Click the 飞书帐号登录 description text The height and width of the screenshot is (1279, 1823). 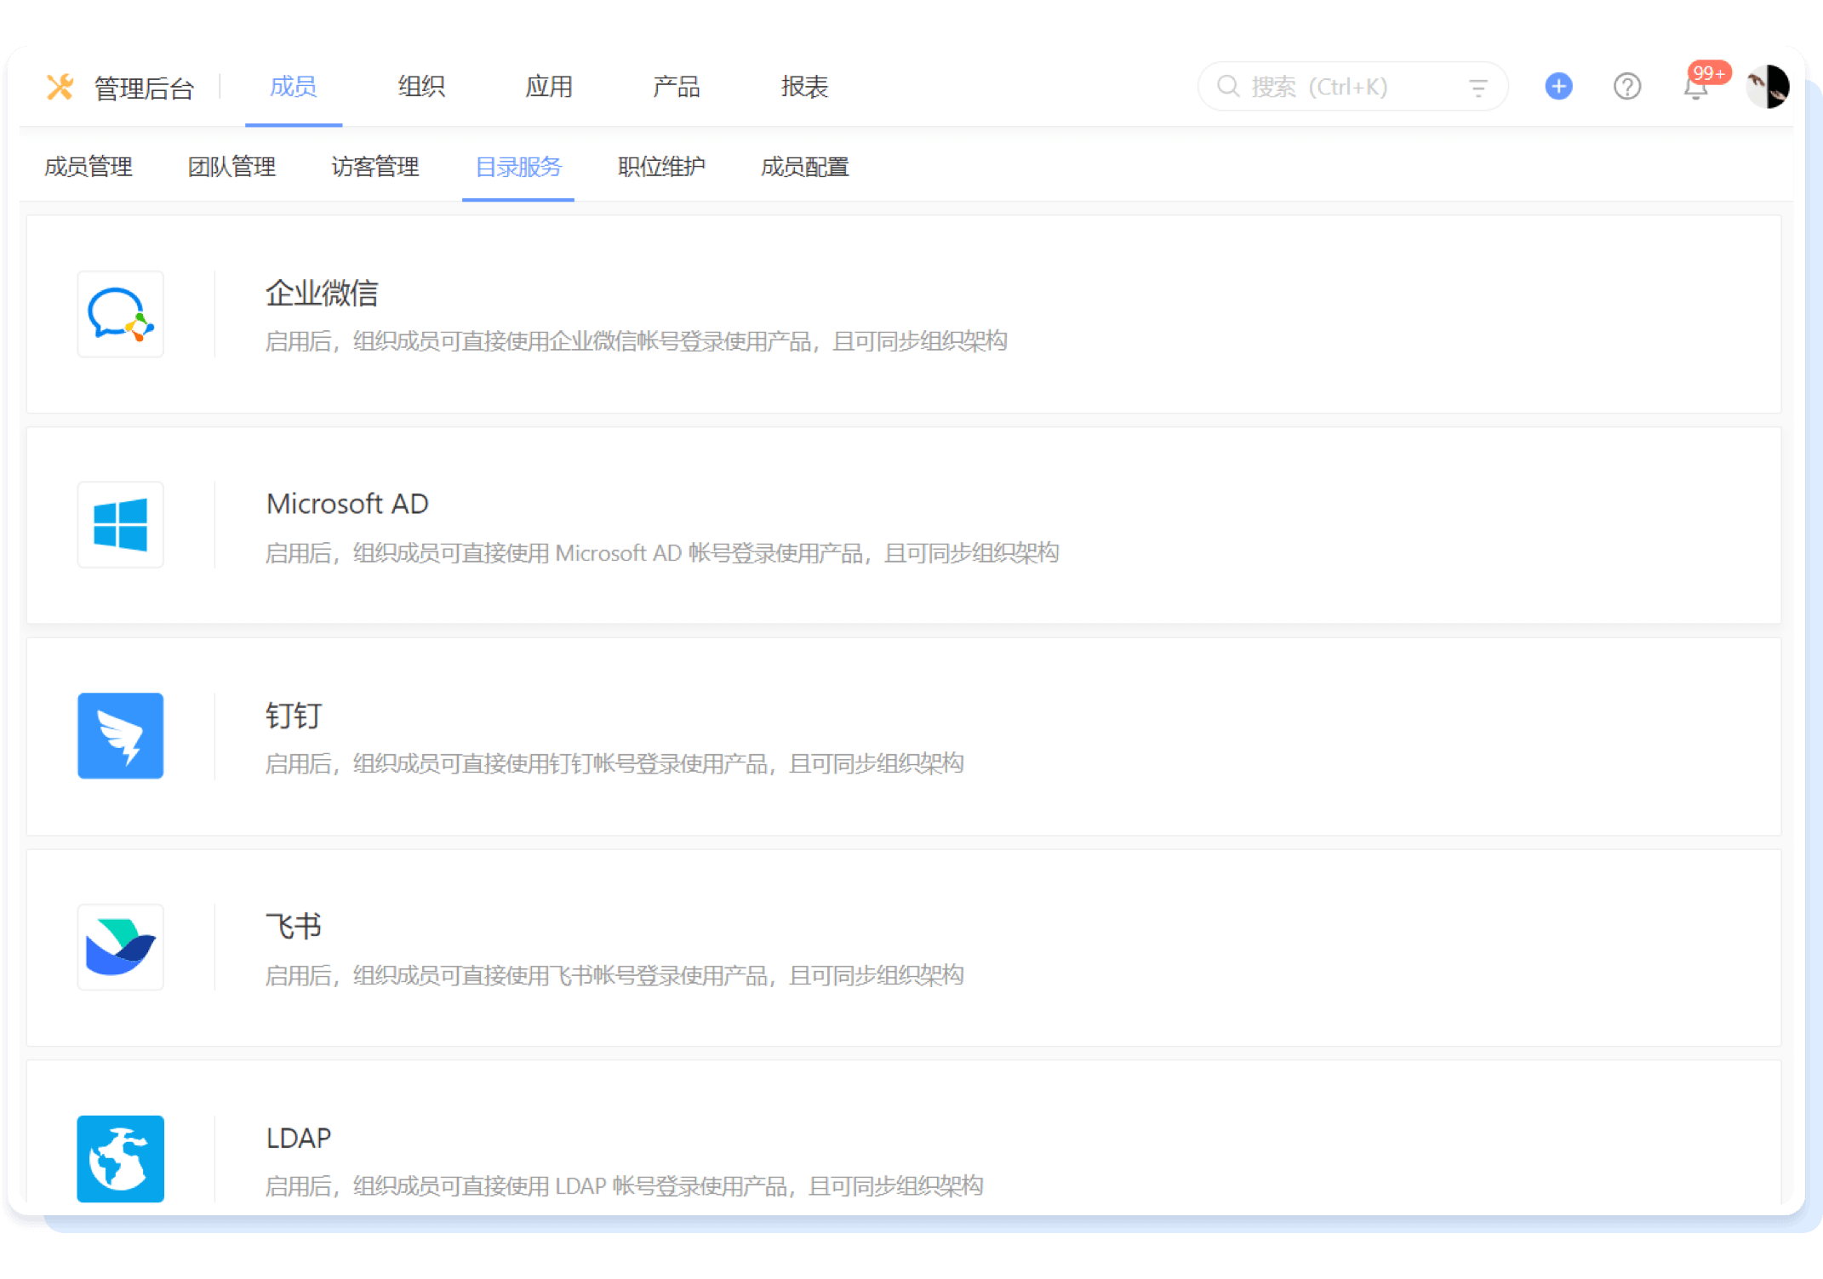coord(614,975)
